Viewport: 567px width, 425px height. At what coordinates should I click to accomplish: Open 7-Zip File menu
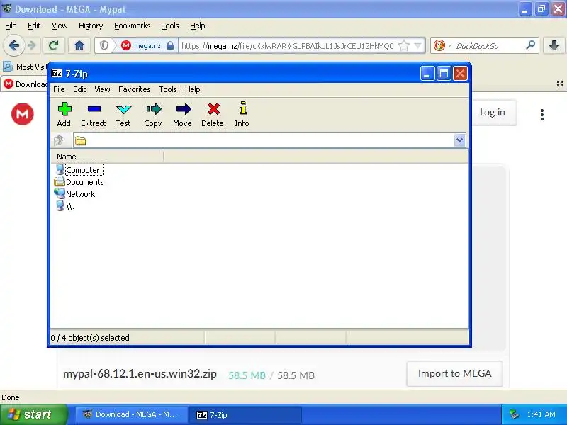(59, 89)
